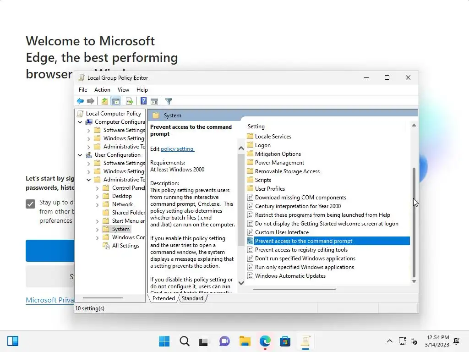Viewport: 469px width, 352px height.
Task: Click the Back arrow toolbar icon
Action: coord(80,101)
